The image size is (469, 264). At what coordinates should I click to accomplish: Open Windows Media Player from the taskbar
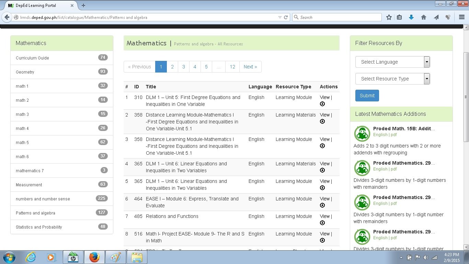(52, 257)
